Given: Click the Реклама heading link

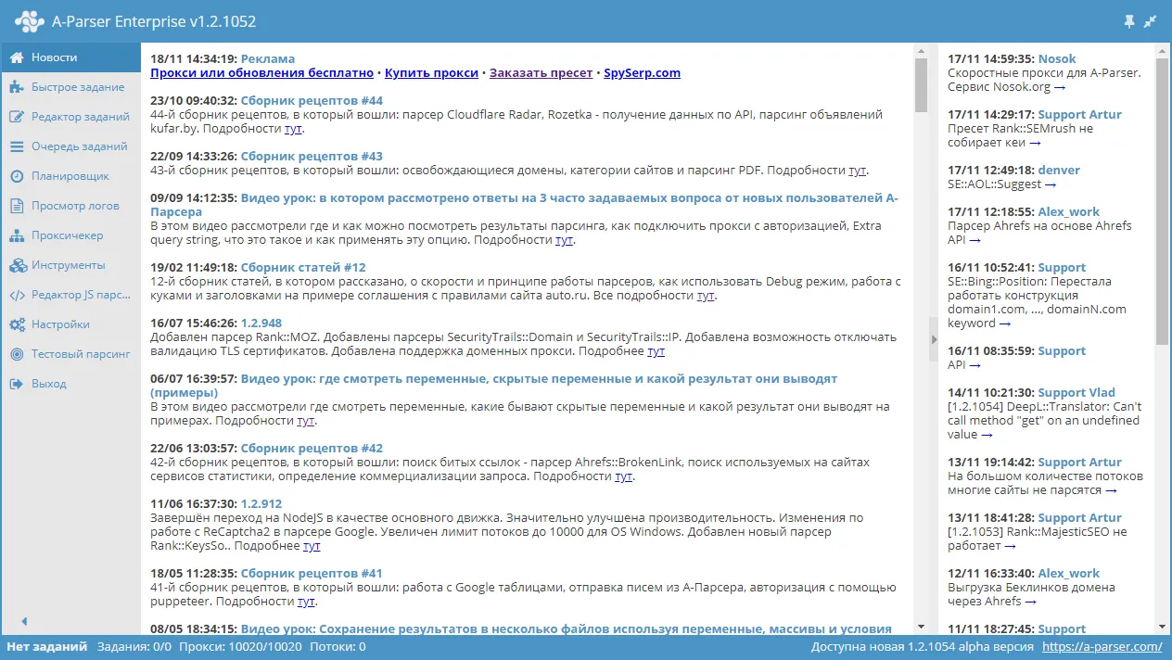Looking at the screenshot, I should point(267,59).
